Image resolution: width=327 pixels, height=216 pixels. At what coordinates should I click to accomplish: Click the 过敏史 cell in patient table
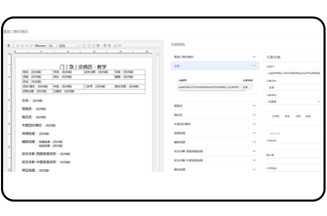99,91
